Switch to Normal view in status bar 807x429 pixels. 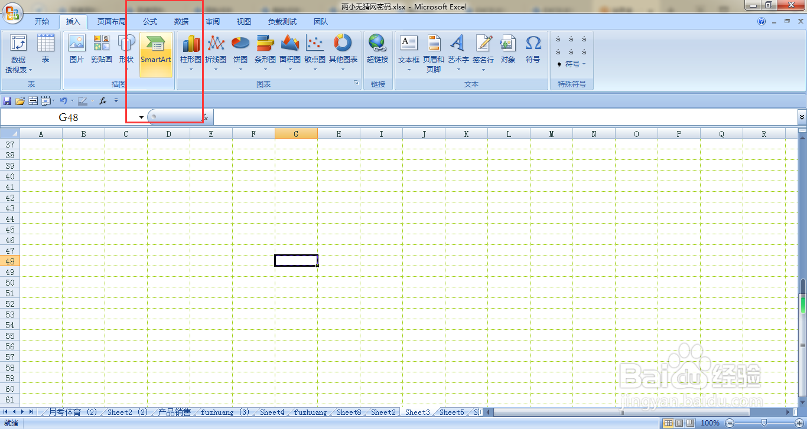point(668,423)
